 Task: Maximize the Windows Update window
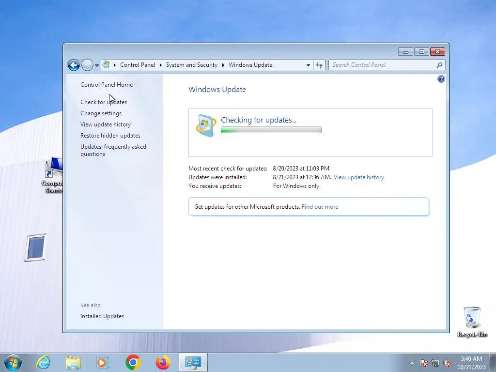(421, 51)
